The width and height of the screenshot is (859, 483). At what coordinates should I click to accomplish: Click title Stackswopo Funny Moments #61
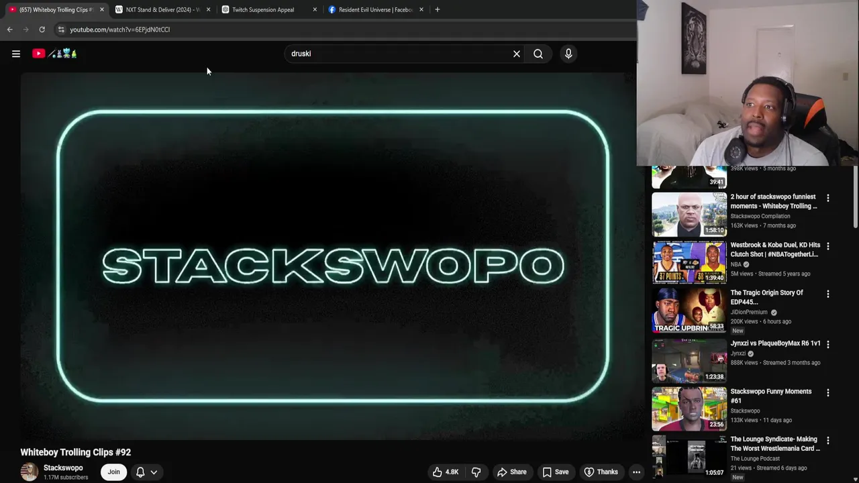(771, 396)
